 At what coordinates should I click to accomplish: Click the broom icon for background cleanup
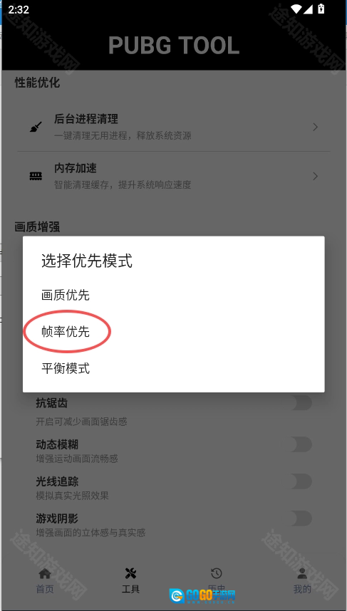point(36,127)
